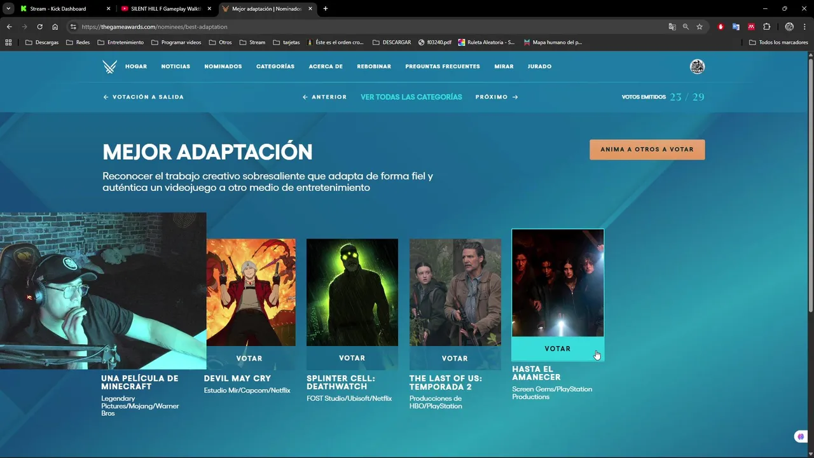Vote for Splinter Cell: Deathwatch
The height and width of the screenshot is (458, 814).
(352, 358)
